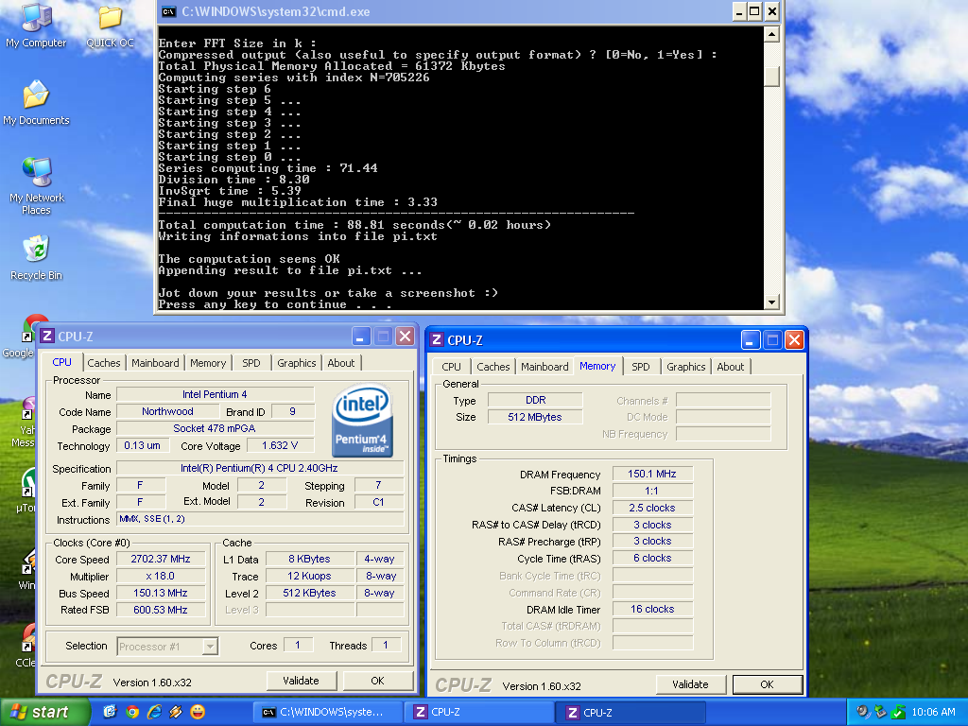Screen dimensions: 968x726
Task: Switch to Mainboard tab in CPU tab window
Action: click(x=155, y=363)
